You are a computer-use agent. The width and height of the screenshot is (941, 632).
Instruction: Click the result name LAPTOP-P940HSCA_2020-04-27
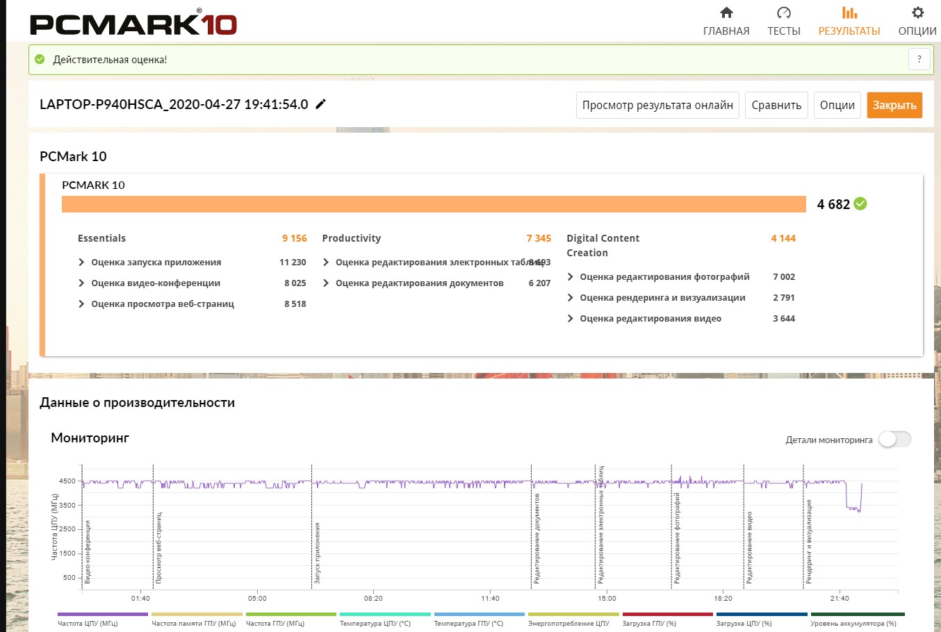174,104
